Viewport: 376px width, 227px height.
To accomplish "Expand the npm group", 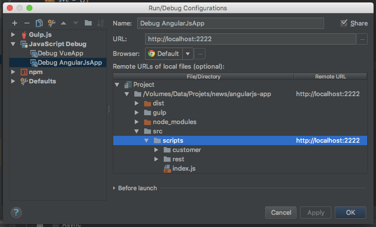I will coord(13,72).
